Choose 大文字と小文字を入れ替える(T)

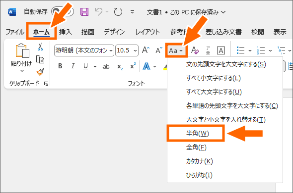point(225,120)
